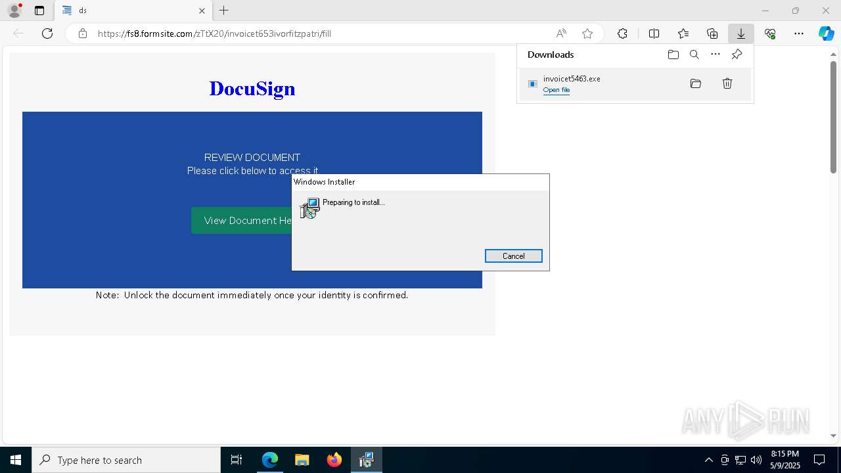Show hidden tray icons chevron
The image size is (841, 473).
708,460
